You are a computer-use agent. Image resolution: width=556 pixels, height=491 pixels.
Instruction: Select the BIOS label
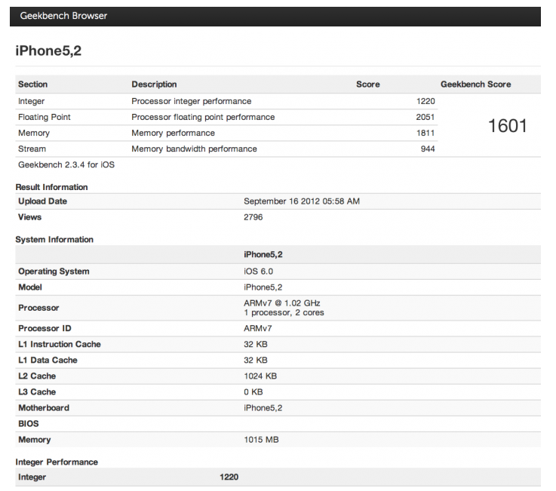tap(29, 424)
